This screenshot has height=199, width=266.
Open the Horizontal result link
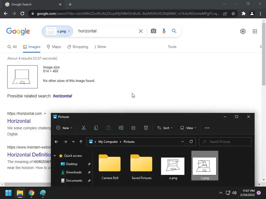(19, 121)
